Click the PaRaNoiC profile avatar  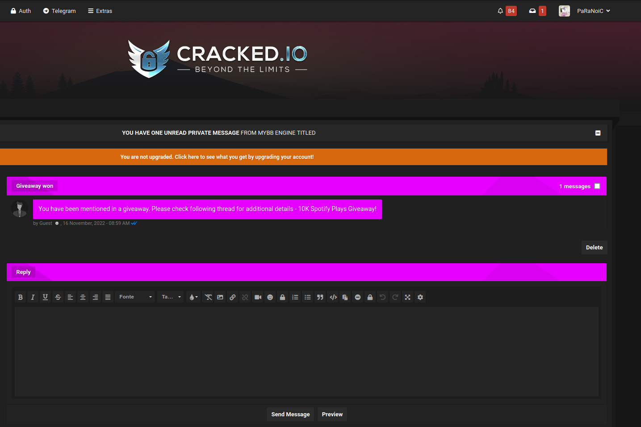click(564, 11)
